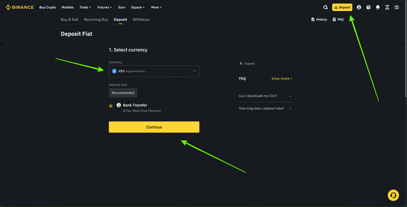
Task: Switch to the Recurring Buy tab
Action: tap(96, 19)
